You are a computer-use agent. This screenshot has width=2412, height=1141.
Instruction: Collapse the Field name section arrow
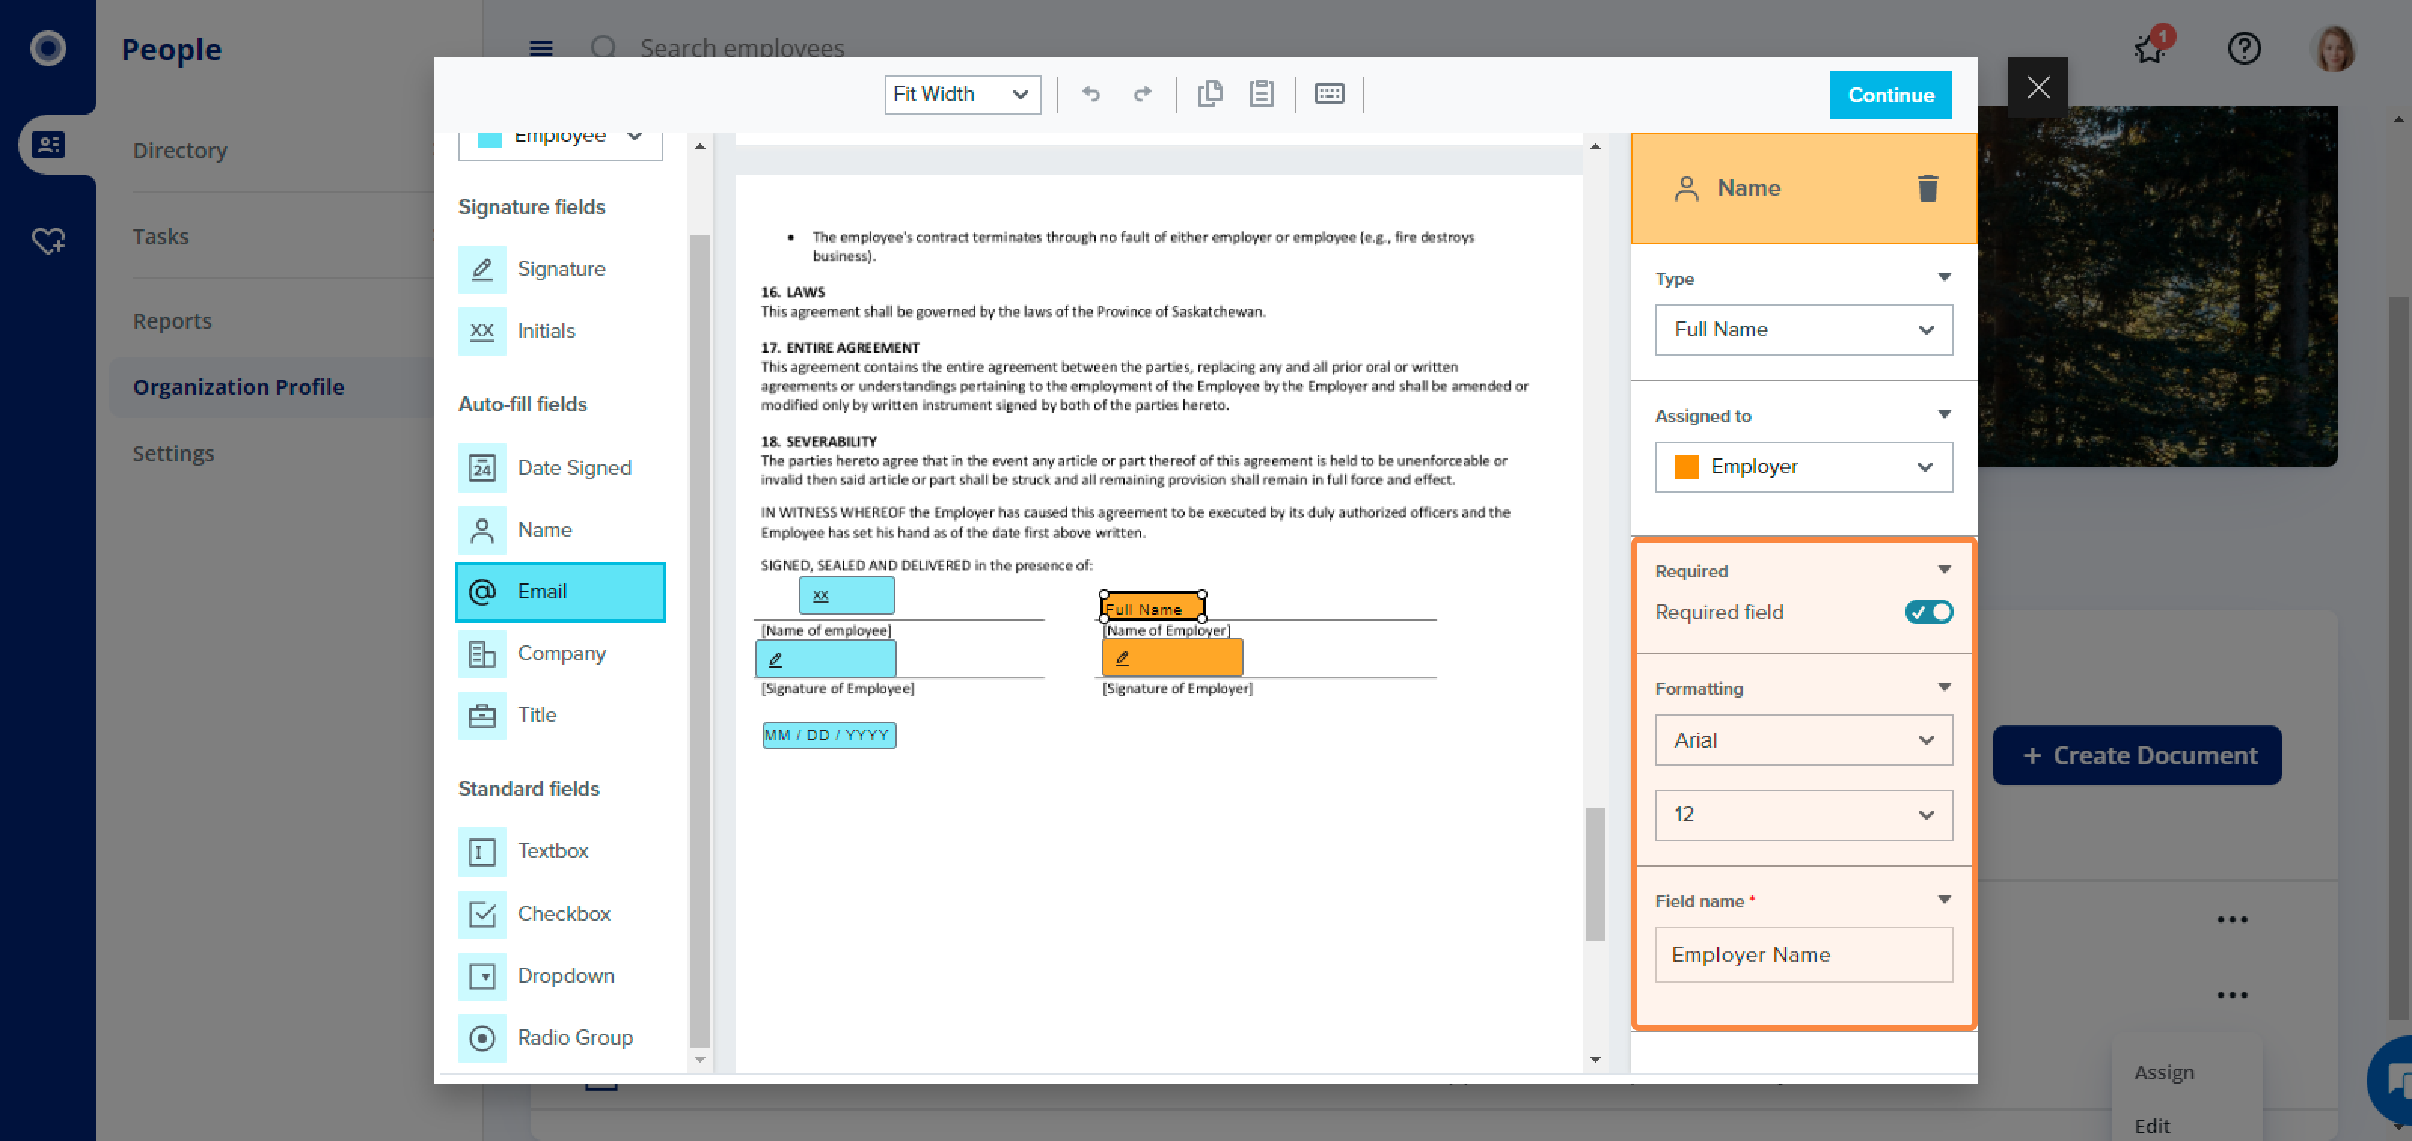(1944, 901)
